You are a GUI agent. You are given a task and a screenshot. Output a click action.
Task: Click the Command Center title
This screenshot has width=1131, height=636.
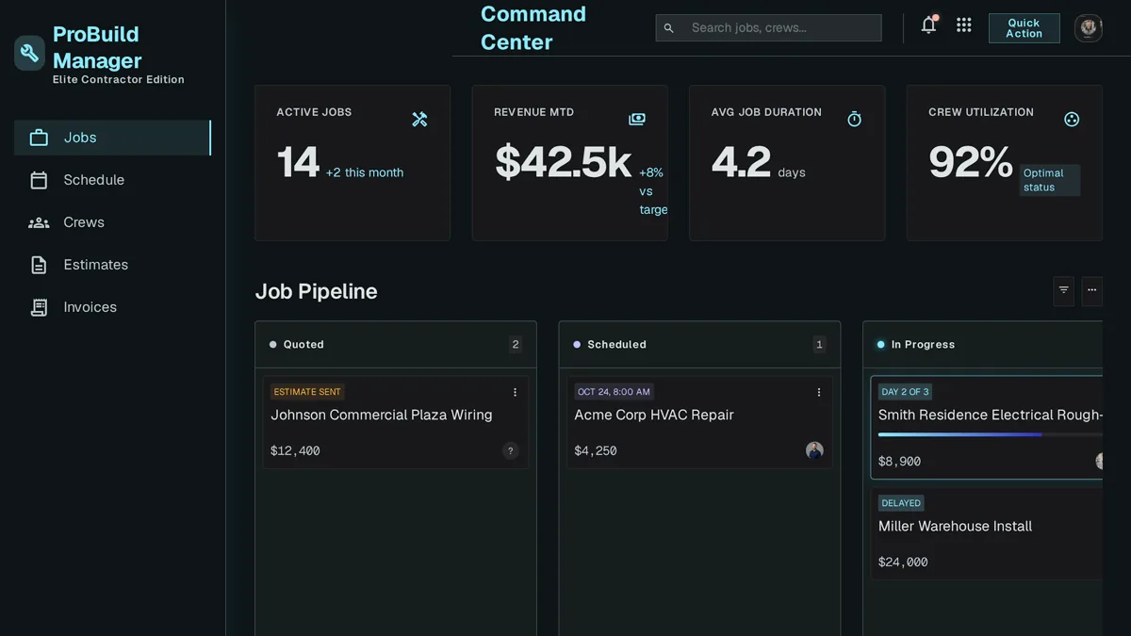point(533,28)
